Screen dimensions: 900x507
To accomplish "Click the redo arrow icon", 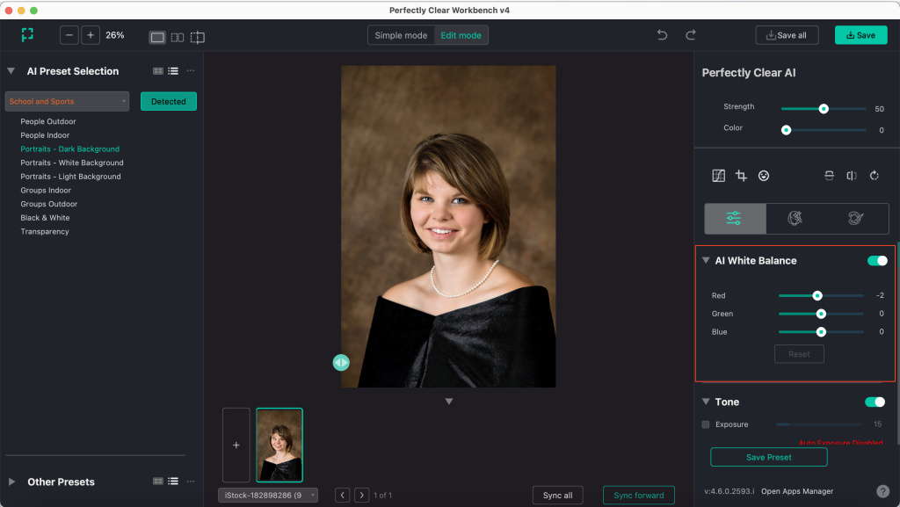I will click(691, 35).
